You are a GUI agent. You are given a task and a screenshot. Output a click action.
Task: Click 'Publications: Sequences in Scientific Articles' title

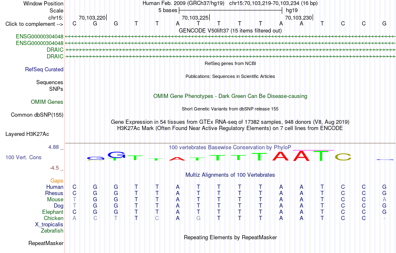pos(230,76)
